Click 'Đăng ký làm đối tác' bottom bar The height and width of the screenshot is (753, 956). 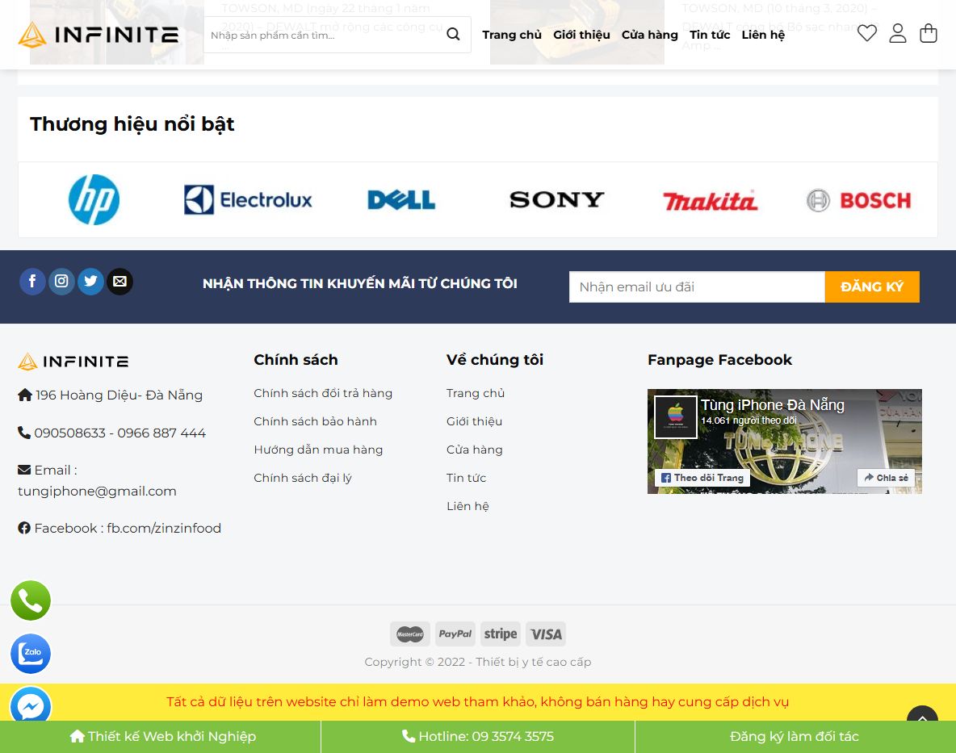tap(795, 737)
